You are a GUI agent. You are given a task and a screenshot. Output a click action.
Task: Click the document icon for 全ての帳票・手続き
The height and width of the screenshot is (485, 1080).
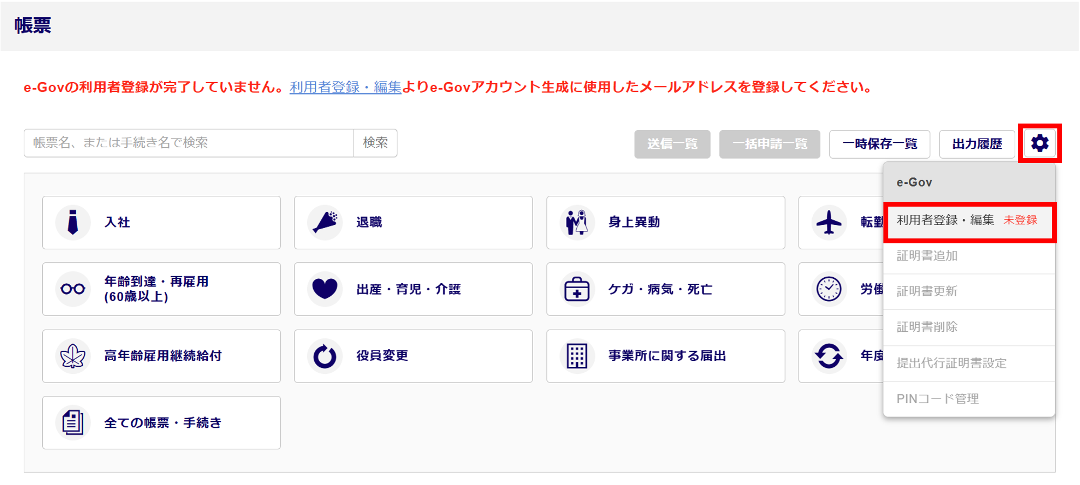73,422
